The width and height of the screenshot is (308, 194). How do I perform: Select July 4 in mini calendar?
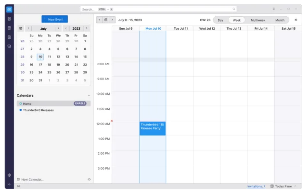click(x=49, y=49)
